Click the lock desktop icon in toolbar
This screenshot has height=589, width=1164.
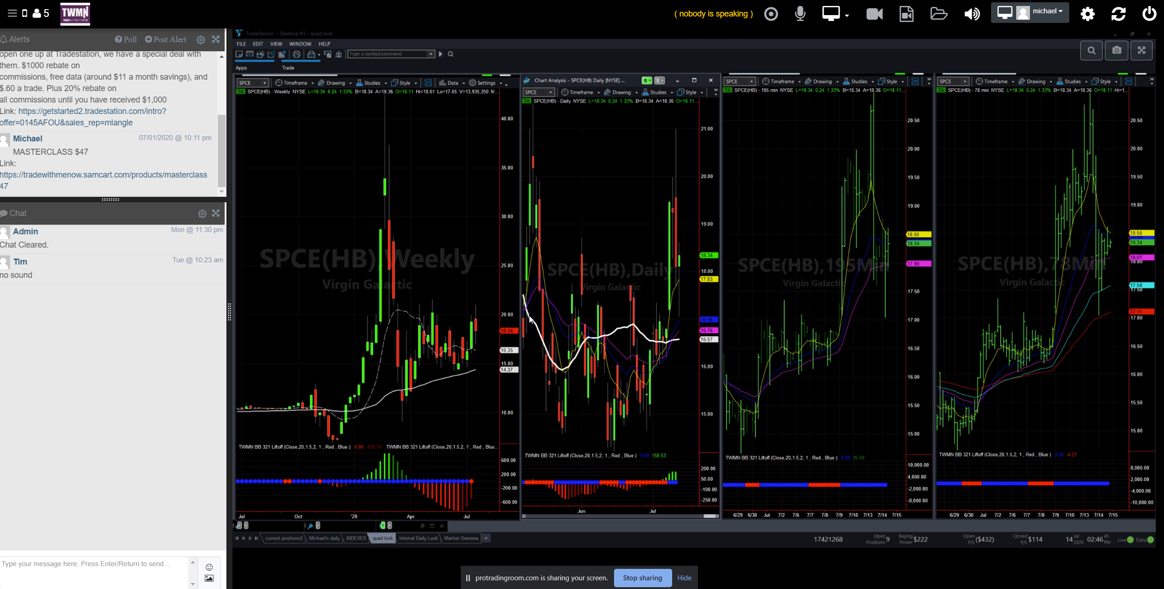tap(311, 54)
